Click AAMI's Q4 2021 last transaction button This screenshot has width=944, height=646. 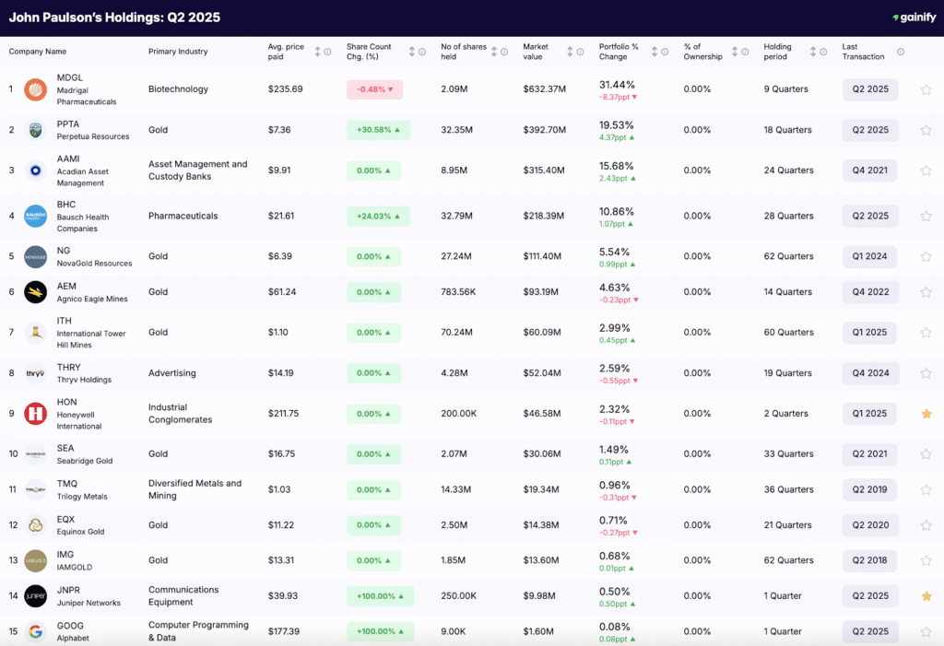(870, 170)
